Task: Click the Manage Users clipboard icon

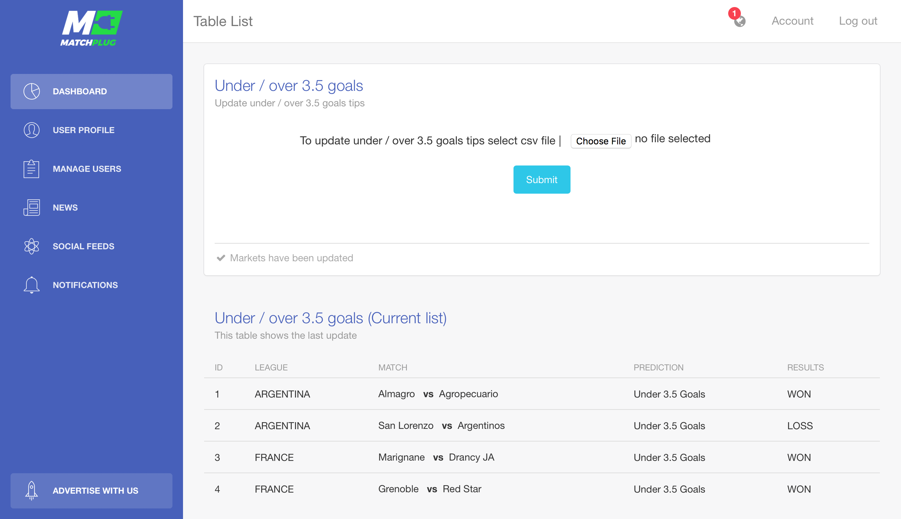Action: (x=32, y=169)
